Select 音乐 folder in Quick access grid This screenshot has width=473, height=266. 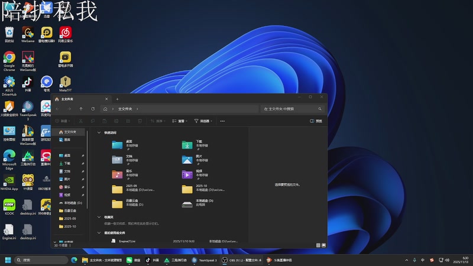pyautogui.click(x=125, y=174)
